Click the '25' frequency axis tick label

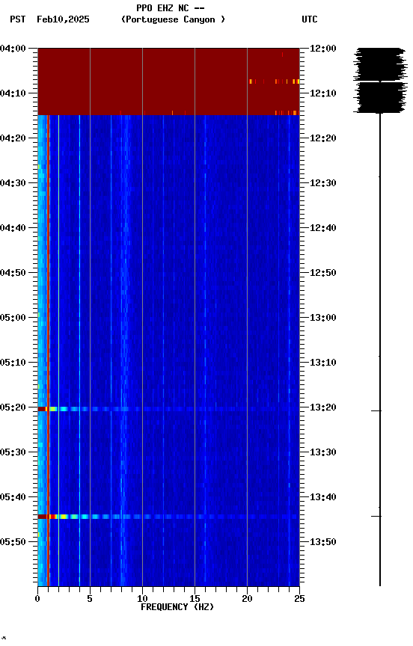click(299, 599)
